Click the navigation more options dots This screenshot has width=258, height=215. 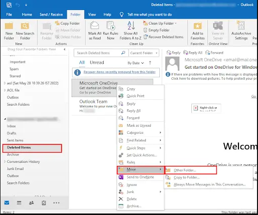click(56, 203)
